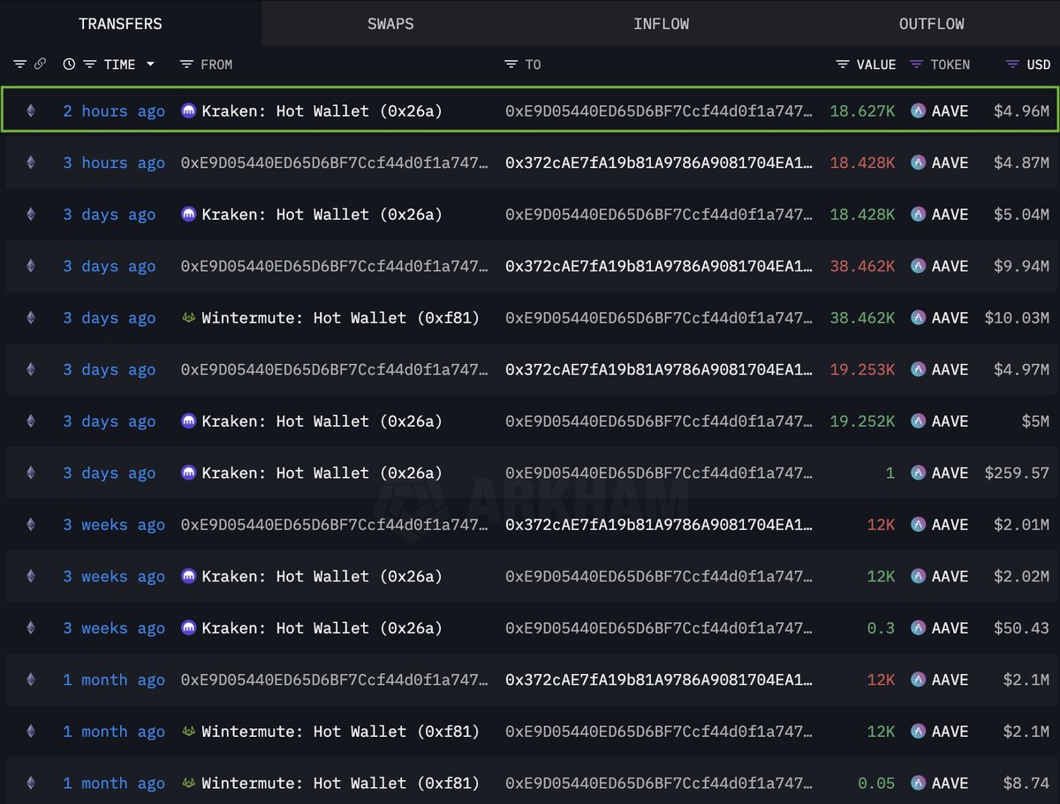Go to the OUTFLOW tab
Screen dimensions: 1060x804
[x=931, y=24]
